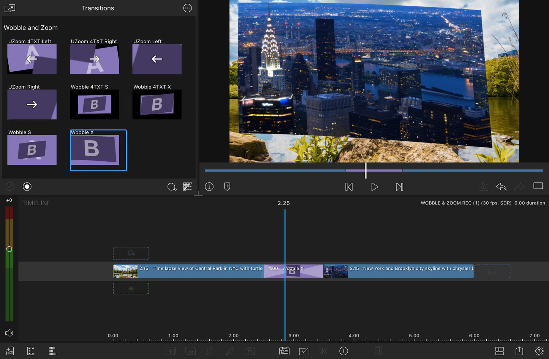This screenshot has width=549, height=359.
Task: Add a marker using the shield-plus icon
Action: click(x=227, y=186)
